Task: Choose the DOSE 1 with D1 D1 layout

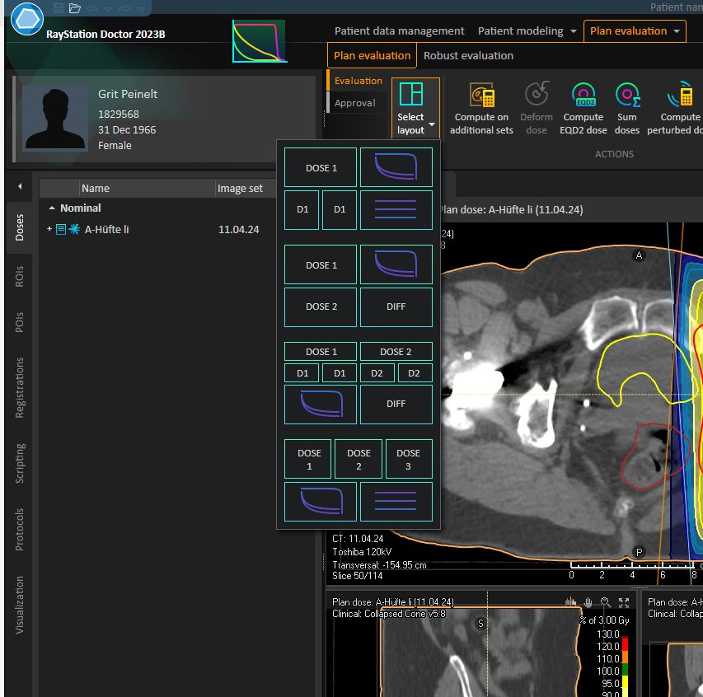Action: click(359, 189)
